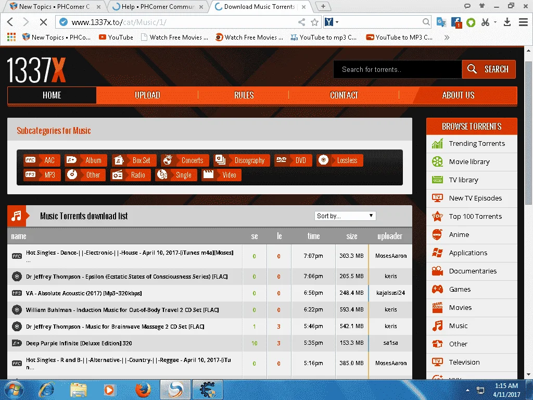Open uploader MosesAaron for Hot Singles Dance
The image size is (533, 400).
(391, 256)
